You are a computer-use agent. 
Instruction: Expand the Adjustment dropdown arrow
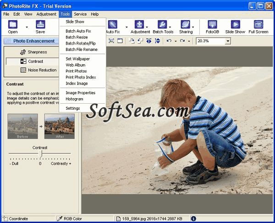(147, 27)
